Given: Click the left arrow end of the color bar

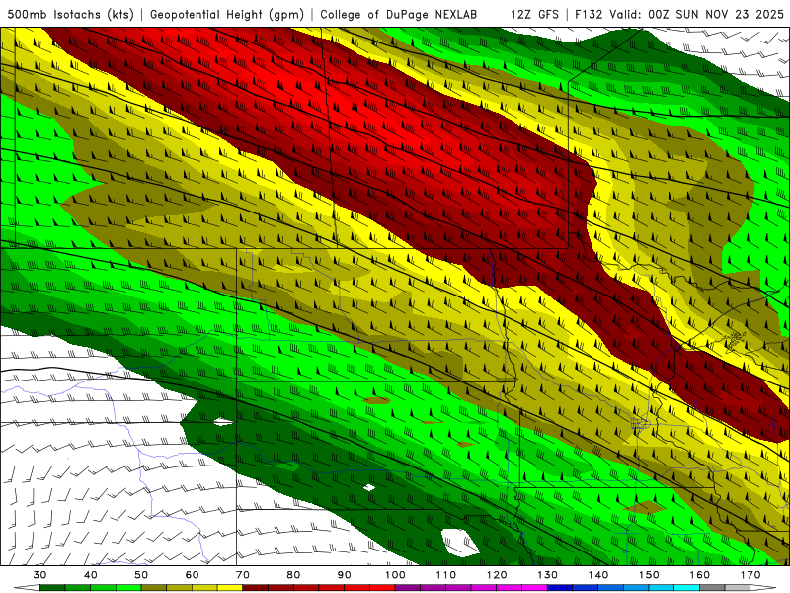Looking at the screenshot, I should coord(27,588).
